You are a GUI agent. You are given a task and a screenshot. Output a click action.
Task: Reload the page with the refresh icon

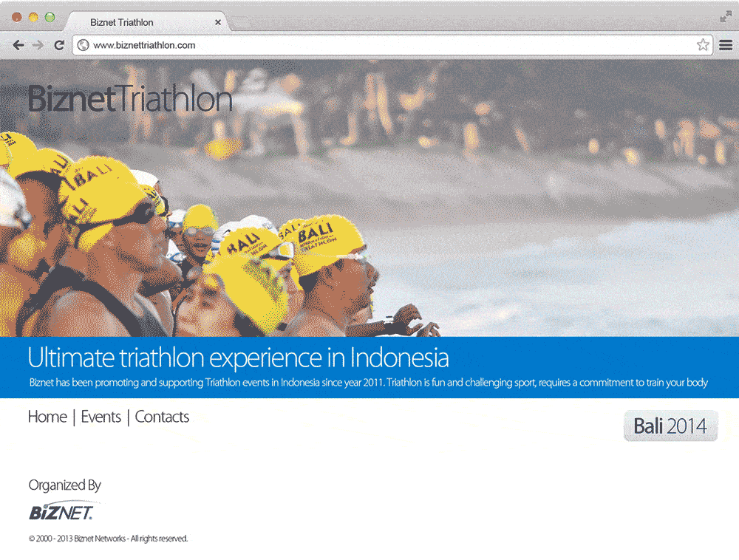[59, 45]
